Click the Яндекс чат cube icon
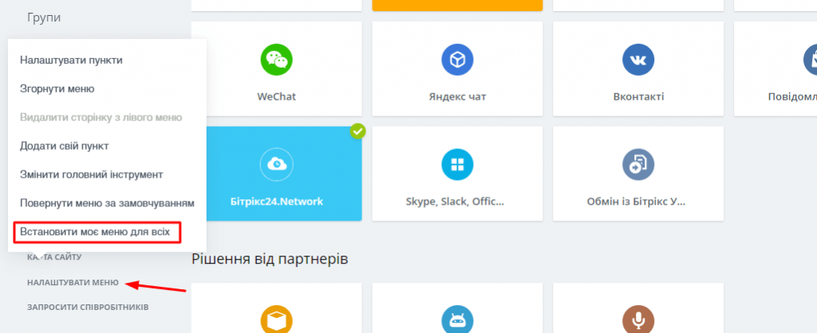The image size is (817, 333). (457, 59)
